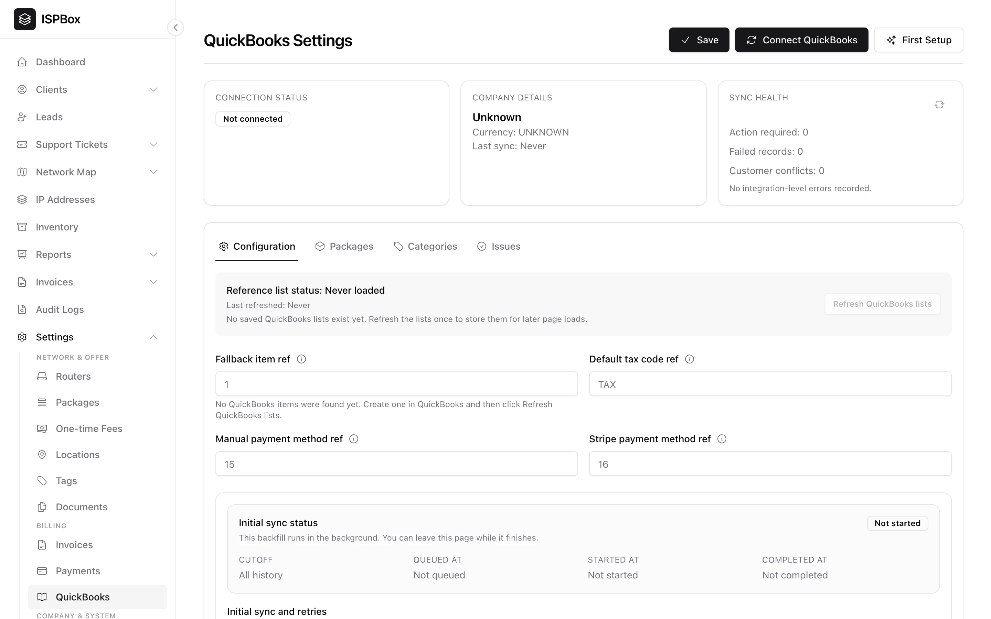This screenshot has width=991, height=619.
Task: Click the Support Tickets ticket icon
Action: (22, 144)
